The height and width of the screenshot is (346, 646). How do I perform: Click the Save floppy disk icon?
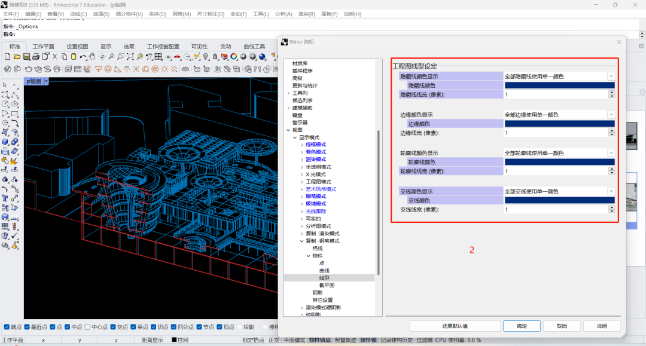pos(26,57)
